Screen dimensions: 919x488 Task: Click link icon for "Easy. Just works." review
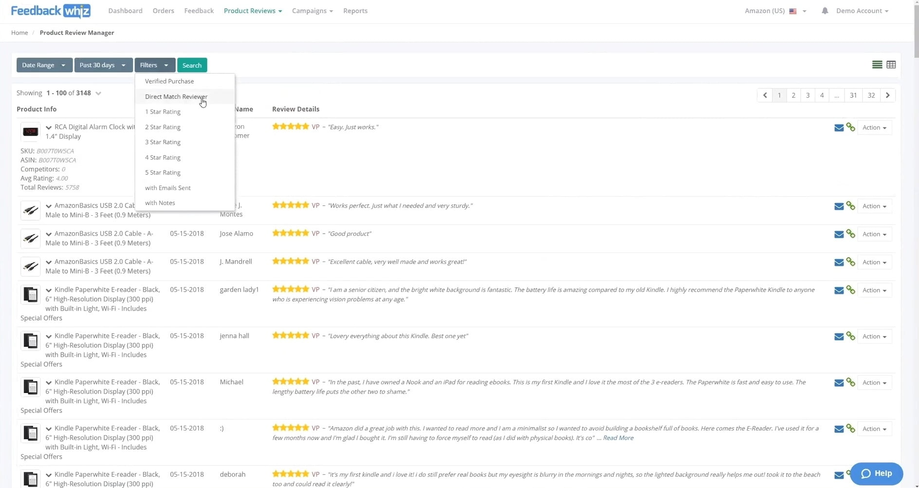[x=851, y=127]
